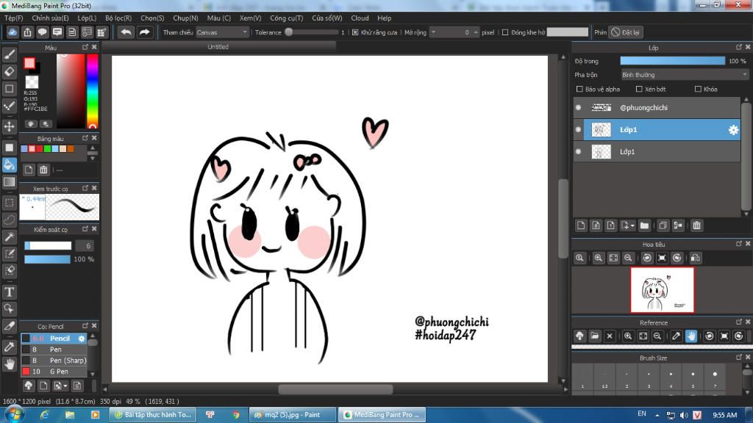Viewport: 753px width, 423px height.
Task: Click the Redo arrow in top toolbar
Action: pos(144,32)
